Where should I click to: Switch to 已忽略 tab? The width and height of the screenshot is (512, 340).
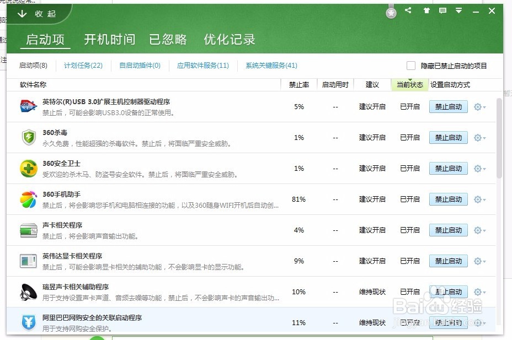pos(168,40)
